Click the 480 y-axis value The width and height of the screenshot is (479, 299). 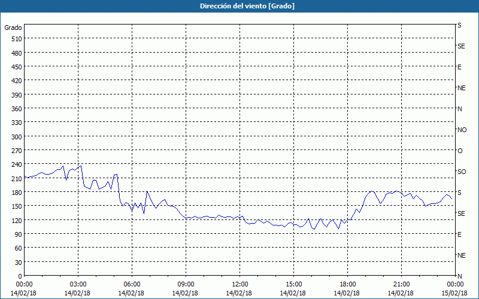tap(17, 53)
